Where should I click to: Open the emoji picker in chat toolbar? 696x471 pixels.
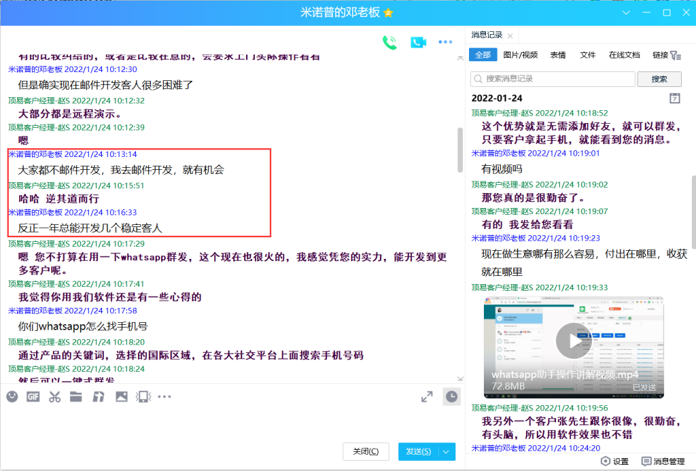point(12,396)
